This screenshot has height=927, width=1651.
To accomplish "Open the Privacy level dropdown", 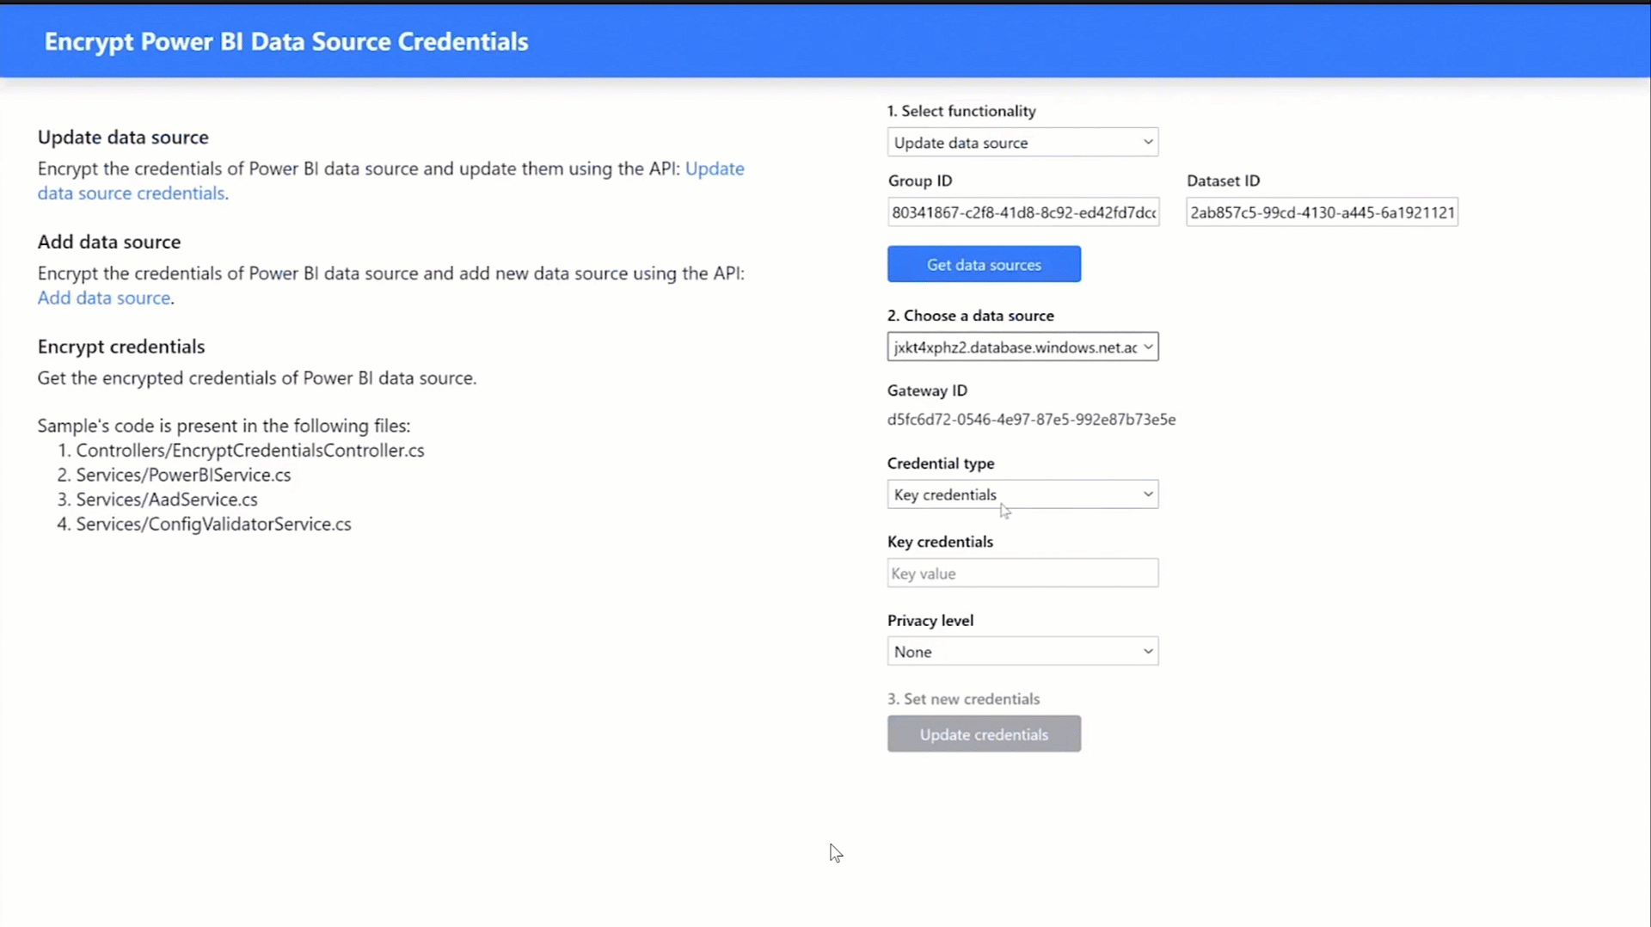I will 1022,651.
